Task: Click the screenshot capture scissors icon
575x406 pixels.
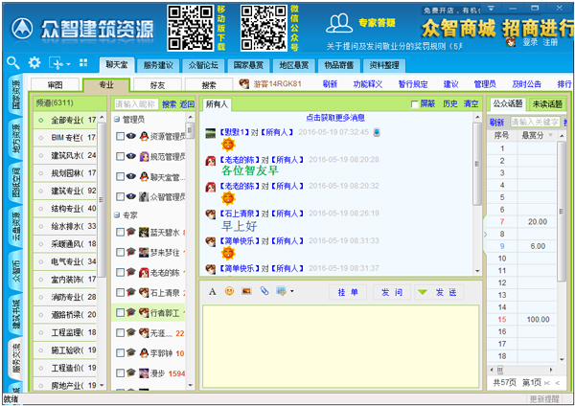Action: click(57, 63)
